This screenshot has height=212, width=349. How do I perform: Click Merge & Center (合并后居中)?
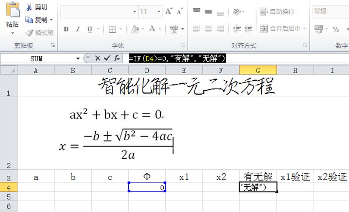(280, 28)
